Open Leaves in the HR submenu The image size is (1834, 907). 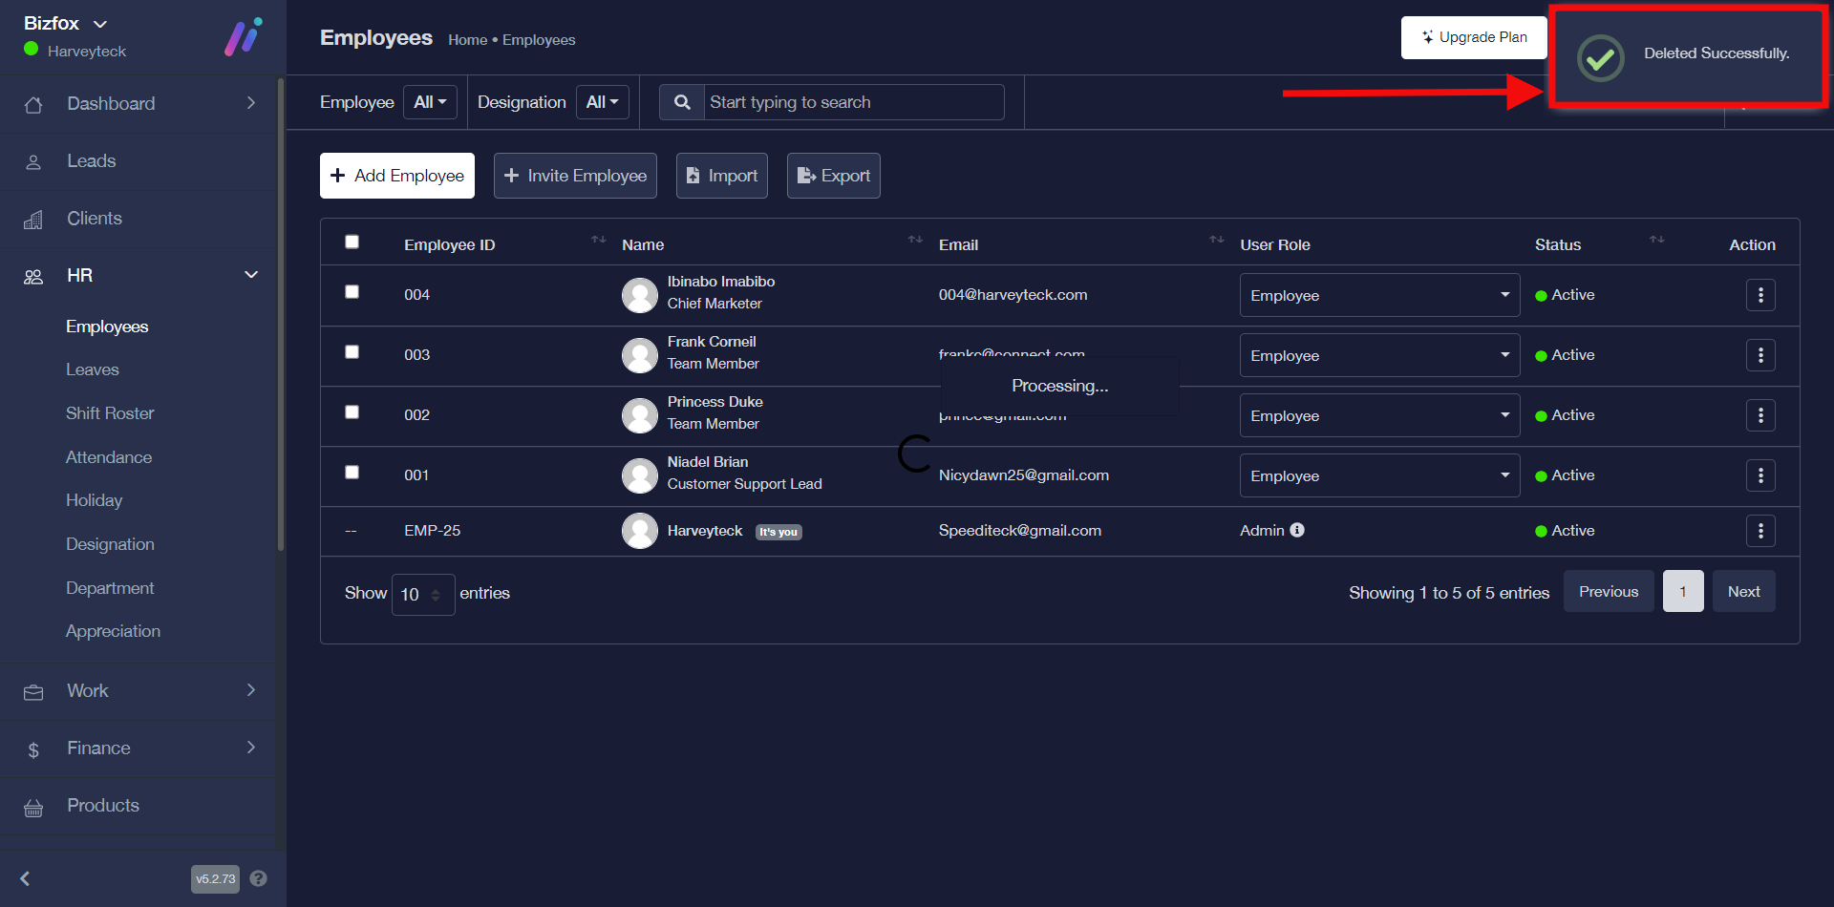[x=93, y=369]
